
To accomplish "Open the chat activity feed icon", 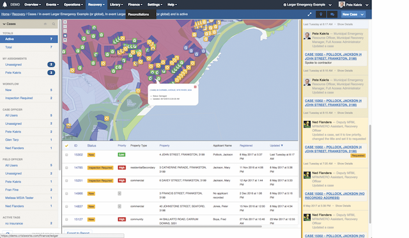I will [x=332, y=14].
